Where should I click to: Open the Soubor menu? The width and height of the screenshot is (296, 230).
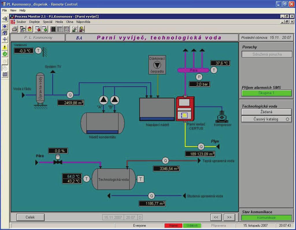pyautogui.click(x=21, y=22)
